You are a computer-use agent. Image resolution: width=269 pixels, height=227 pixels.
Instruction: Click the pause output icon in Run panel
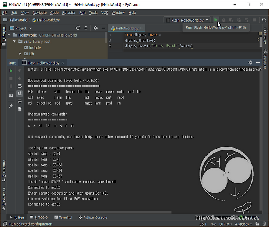(11, 86)
